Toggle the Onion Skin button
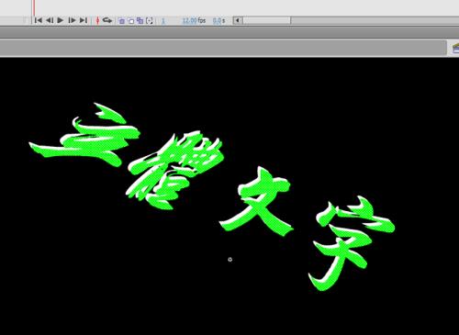459x335 pixels. (121, 21)
